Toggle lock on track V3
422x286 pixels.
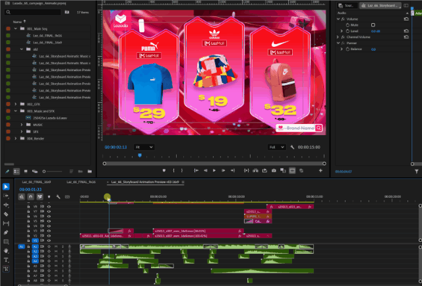pyautogui.click(x=28, y=231)
